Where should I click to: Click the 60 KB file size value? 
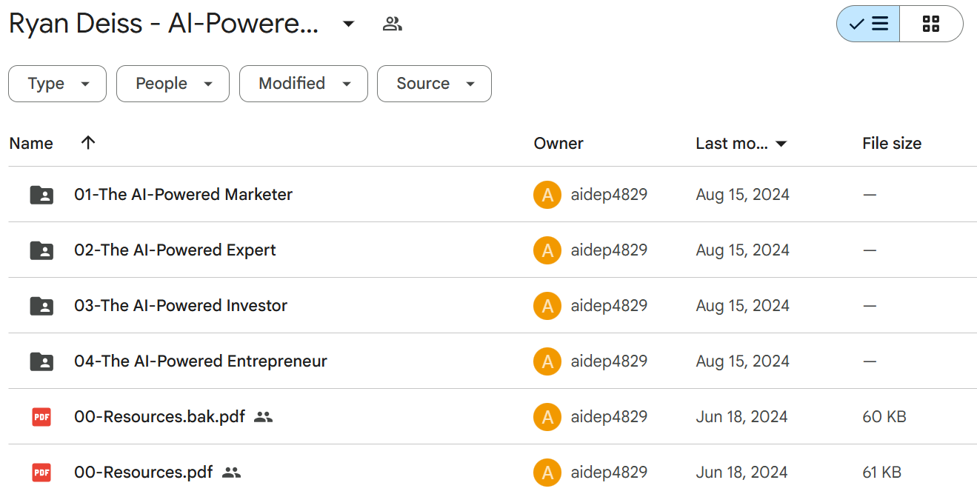(x=884, y=417)
